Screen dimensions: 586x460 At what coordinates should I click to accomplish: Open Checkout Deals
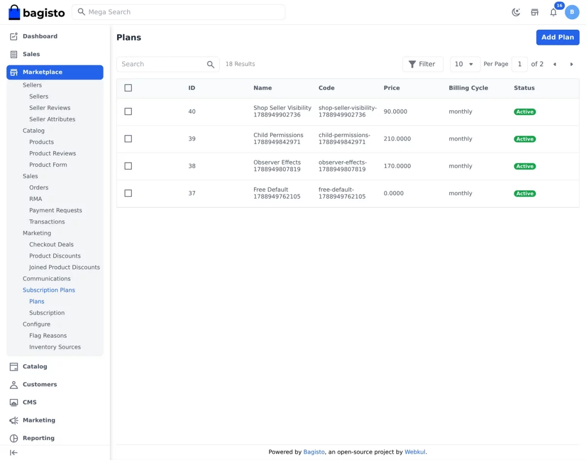tap(51, 244)
